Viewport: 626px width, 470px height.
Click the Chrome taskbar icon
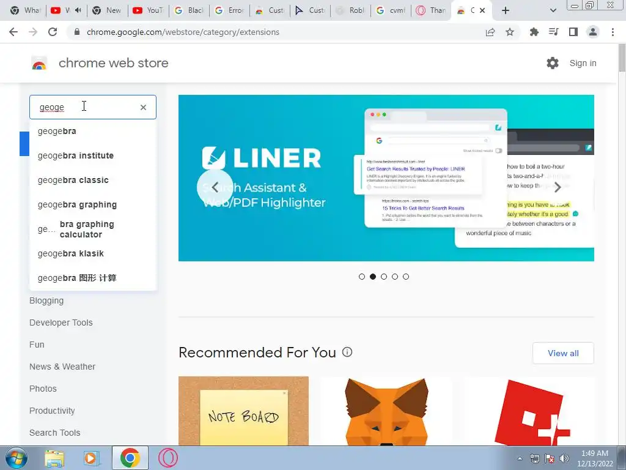[130, 458]
